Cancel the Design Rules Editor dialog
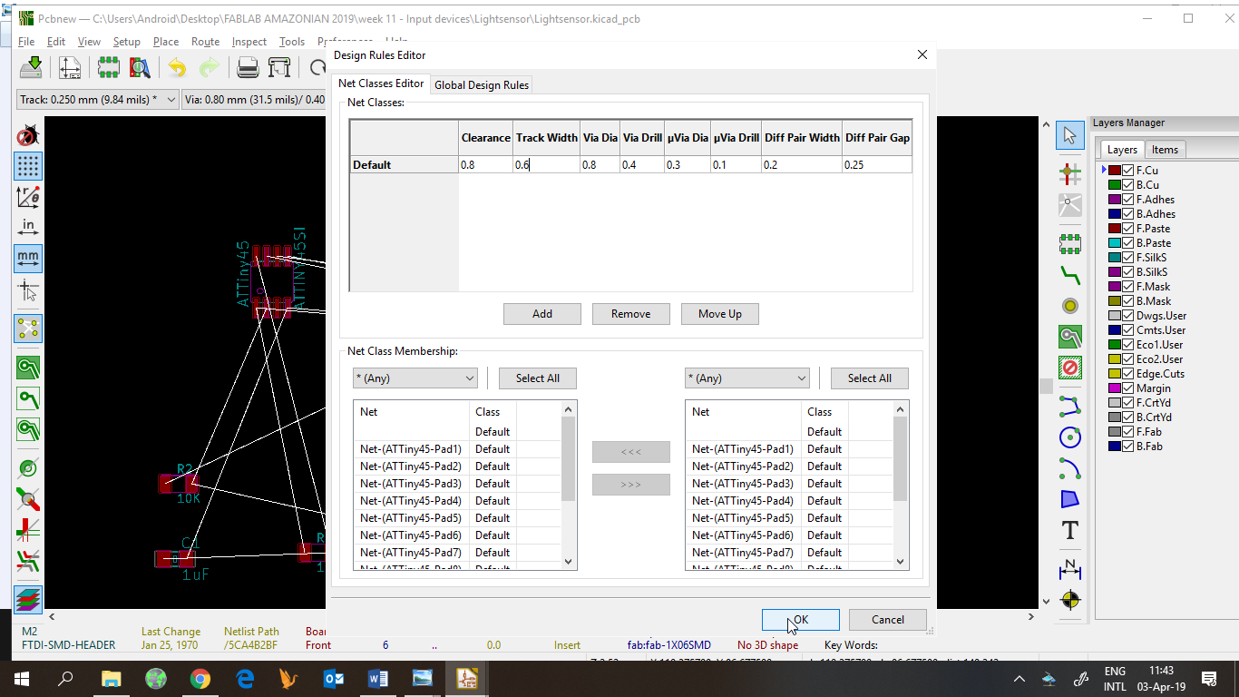Screen dimensions: 1239x697 [888, 620]
